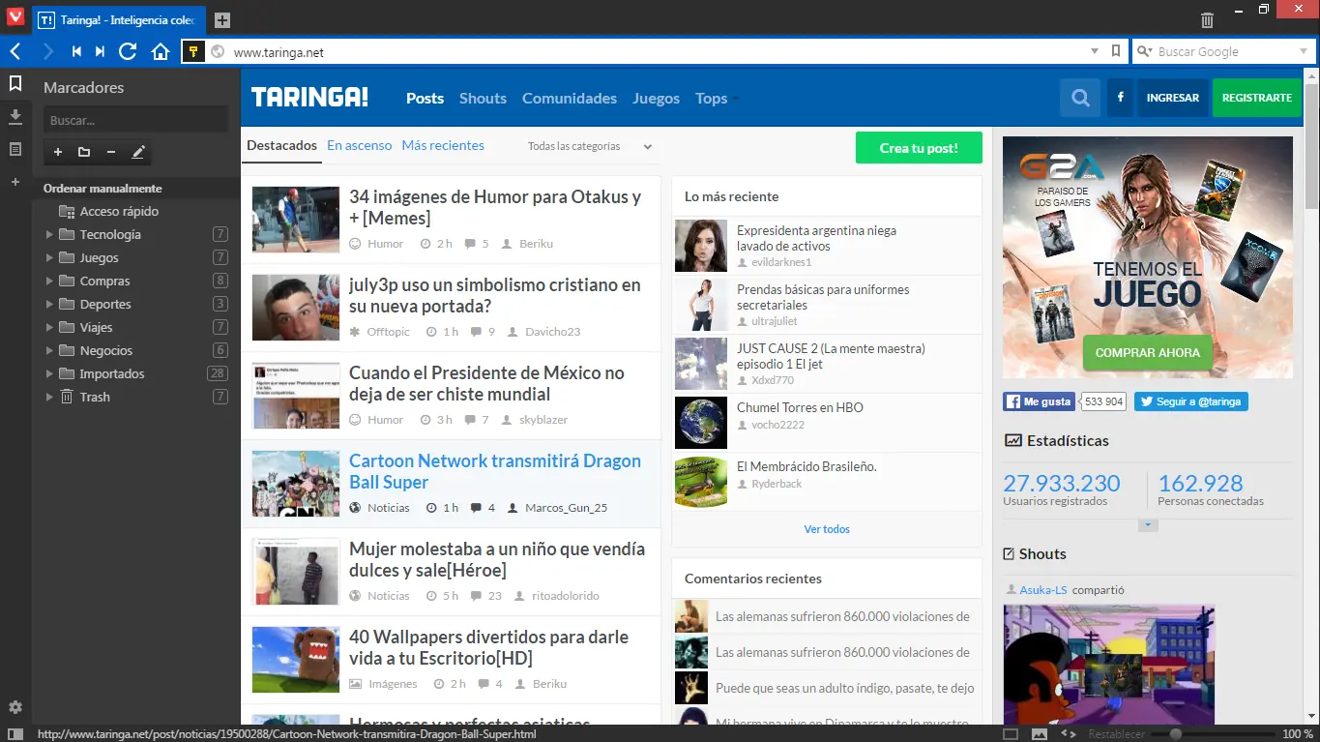Screen dimensions: 1320x742
Task: Open a new tab with the plus button
Action: (222, 20)
